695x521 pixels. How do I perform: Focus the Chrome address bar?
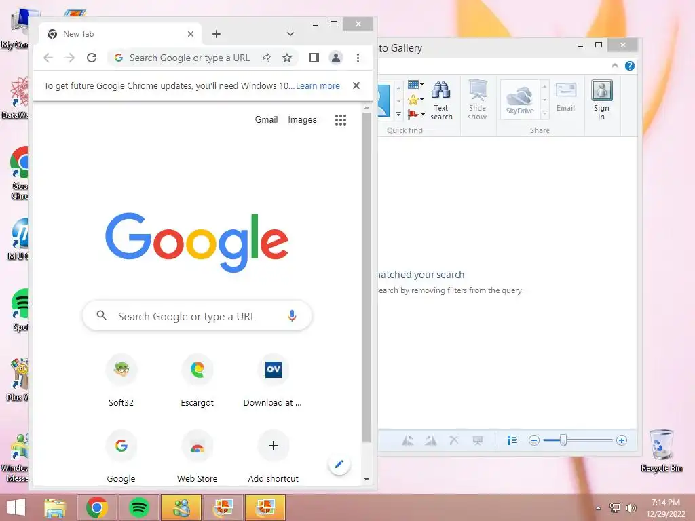[189, 58]
